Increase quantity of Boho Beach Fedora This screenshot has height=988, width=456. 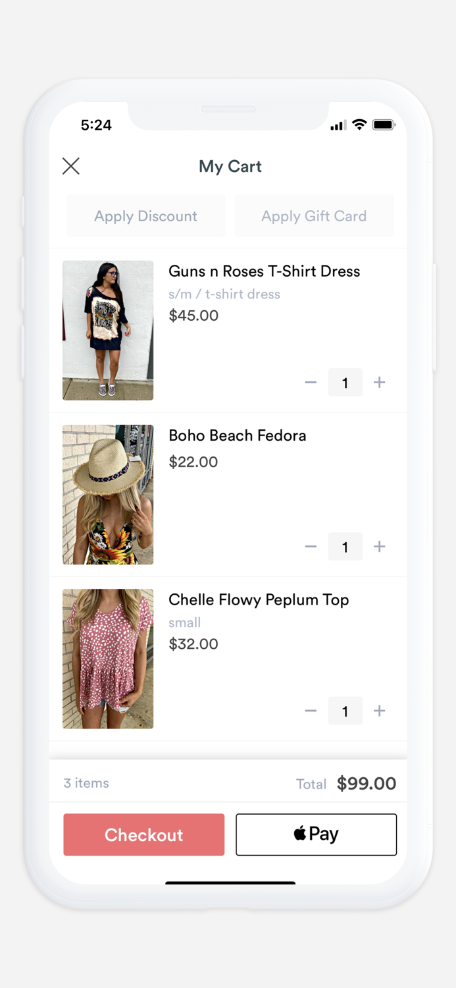point(380,546)
